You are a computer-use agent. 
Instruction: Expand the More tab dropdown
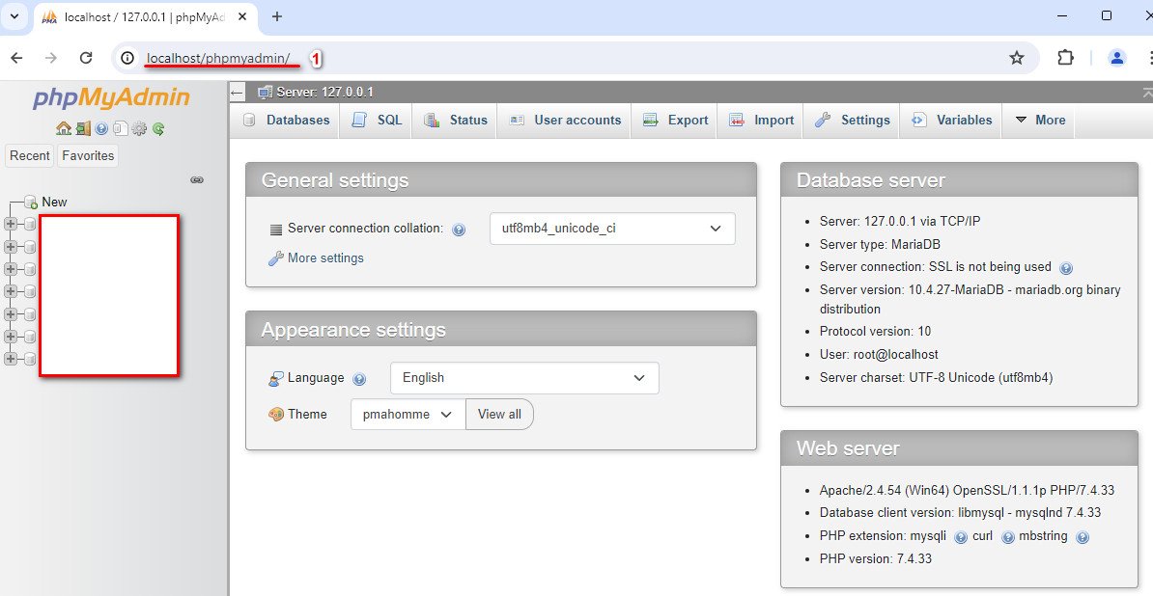pyautogui.click(x=1039, y=121)
